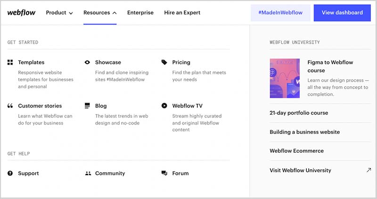The height and width of the screenshot is (199, 377).
Task: Click the Forum chat bubbles icon
Action: pos(164,174)
